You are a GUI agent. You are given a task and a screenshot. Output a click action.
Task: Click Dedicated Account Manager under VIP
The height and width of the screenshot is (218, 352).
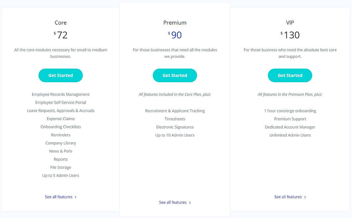tap(290, 127)
